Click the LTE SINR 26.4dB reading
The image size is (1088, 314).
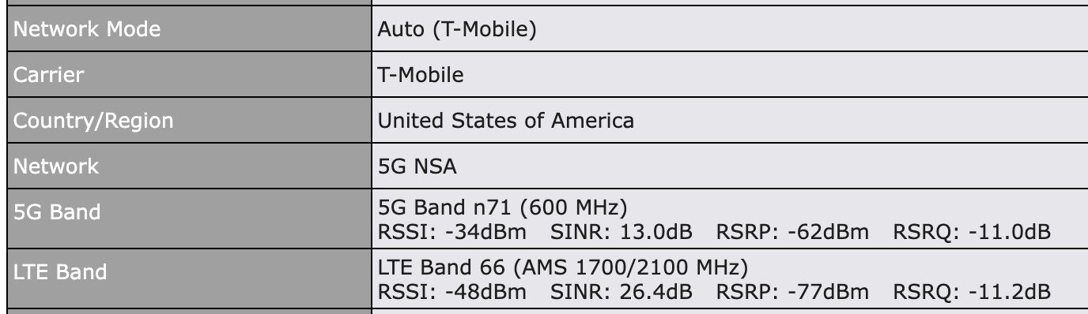[x=621, y=292]
